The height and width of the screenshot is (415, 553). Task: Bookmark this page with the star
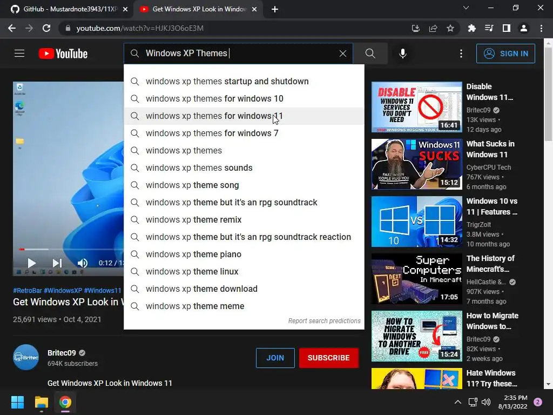[x=450, y=28]
